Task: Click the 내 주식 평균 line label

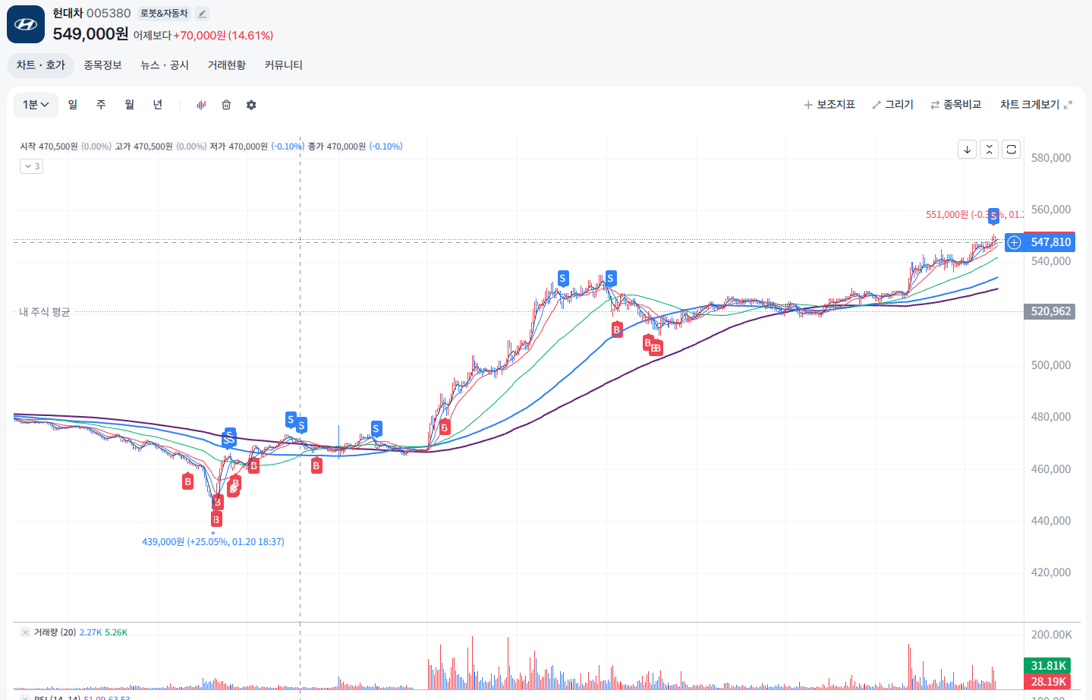Action: [x=45, y=312]
